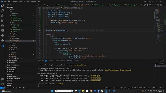This screenshot has height=93, width=166.
Task: Open Chrome from the taskbar
Action: pyautogui.click(x=91, y=91)
